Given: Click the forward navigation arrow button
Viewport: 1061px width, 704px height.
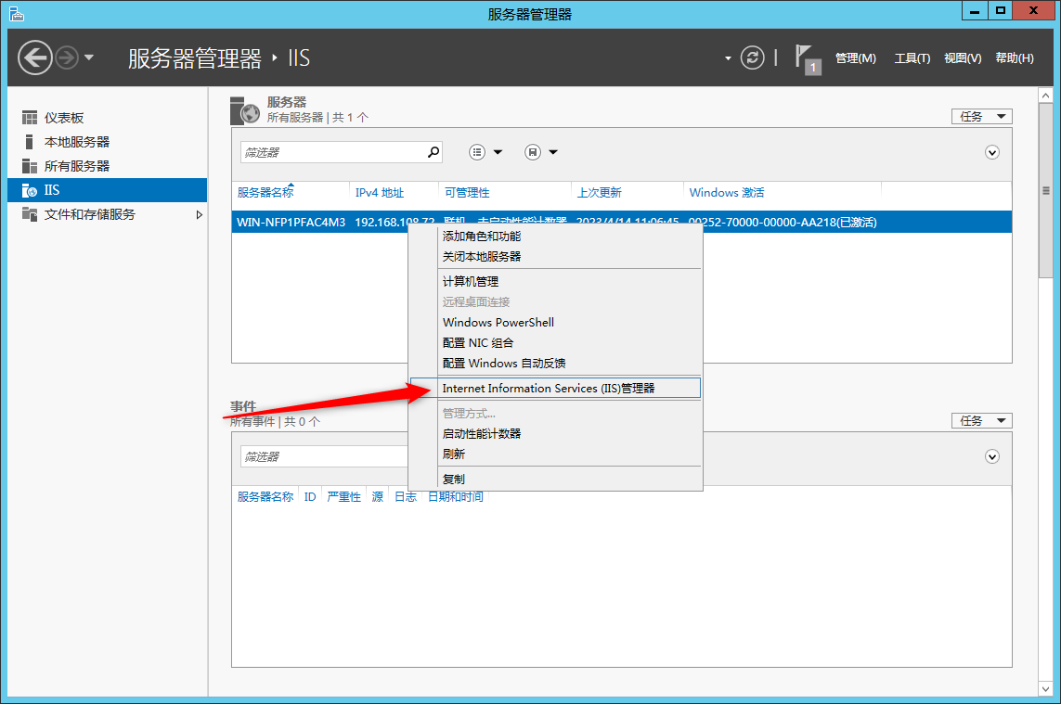Looking at the screenshot, I should click(67, 58).
